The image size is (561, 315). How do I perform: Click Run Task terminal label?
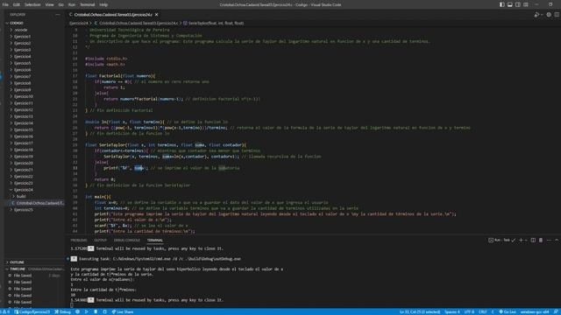pos(501,240)
